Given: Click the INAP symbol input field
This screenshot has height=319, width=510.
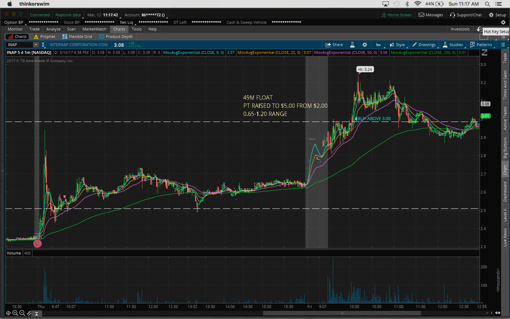Looking at the screenshot, I should pyautogui.click(x=19, y=45).
